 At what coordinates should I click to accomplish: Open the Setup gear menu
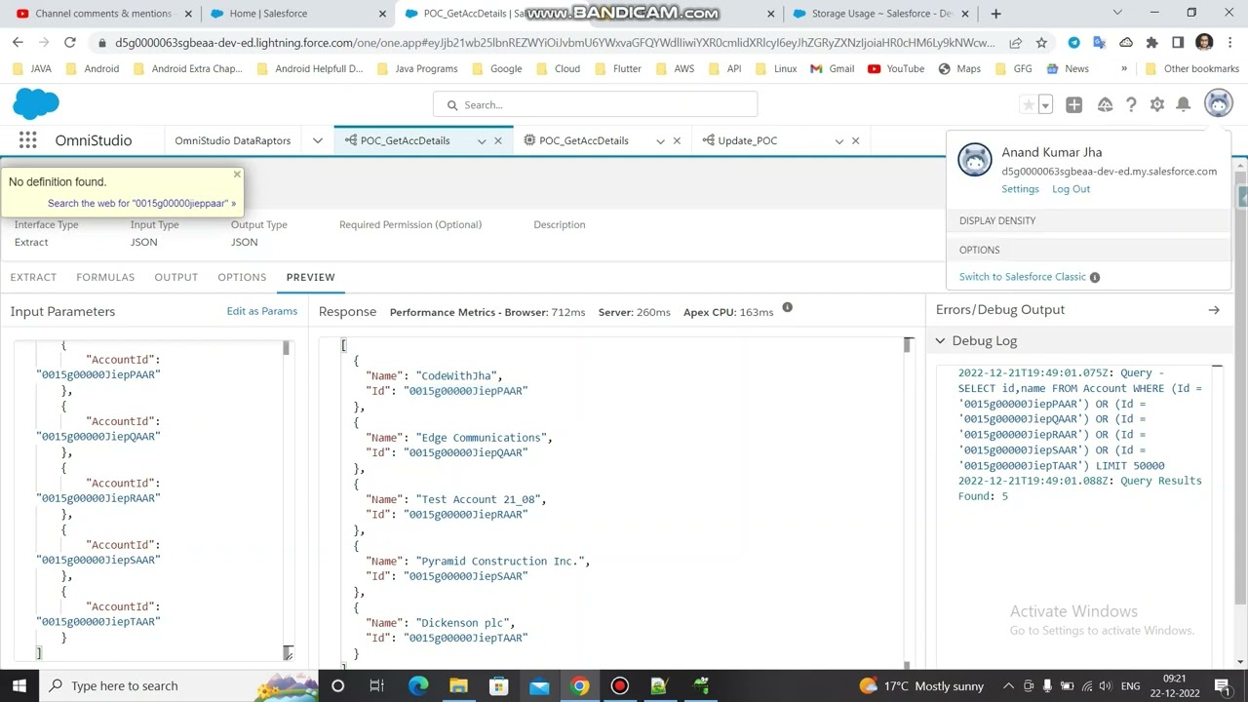tap(1157, 104)
